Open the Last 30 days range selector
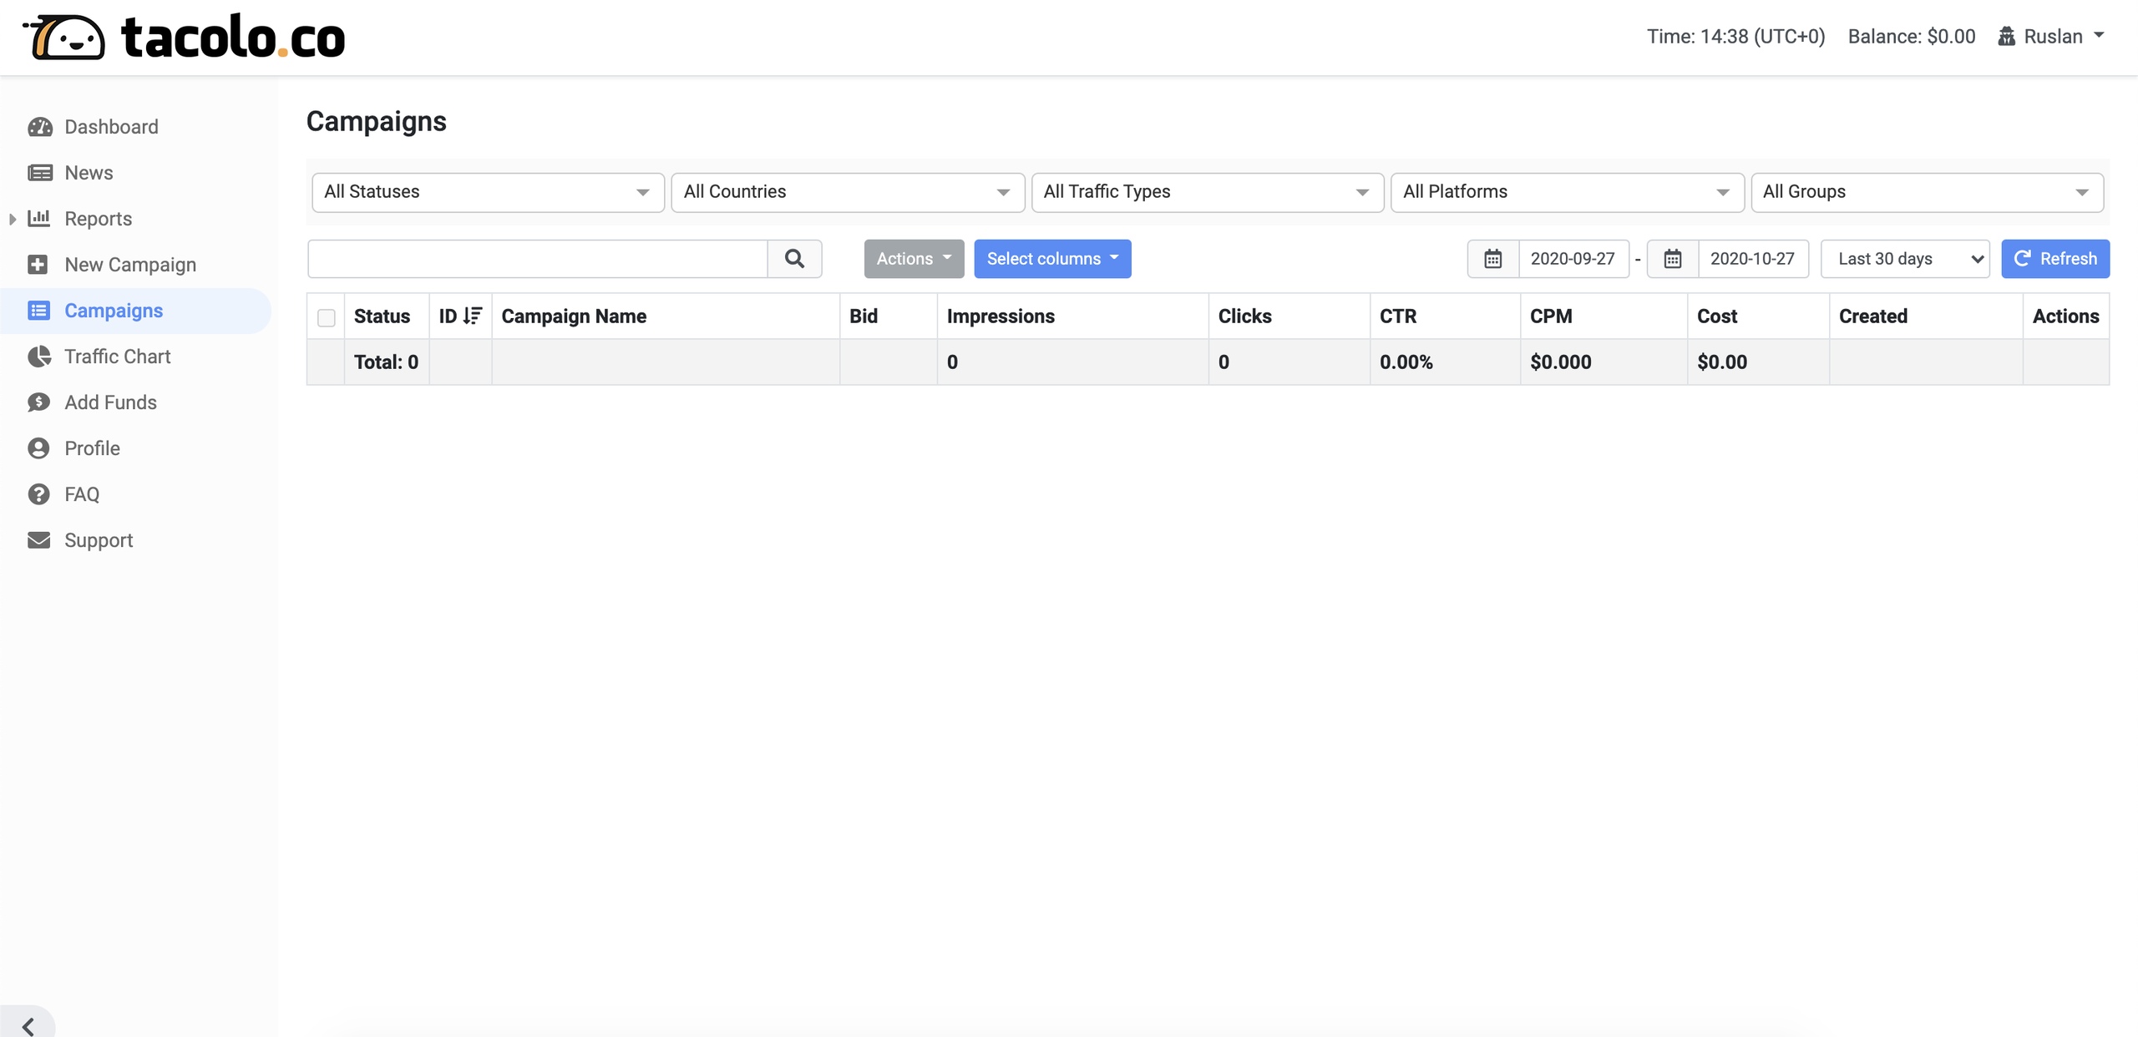Viewport: 2138px width, 1037px height. (1905, 259)
